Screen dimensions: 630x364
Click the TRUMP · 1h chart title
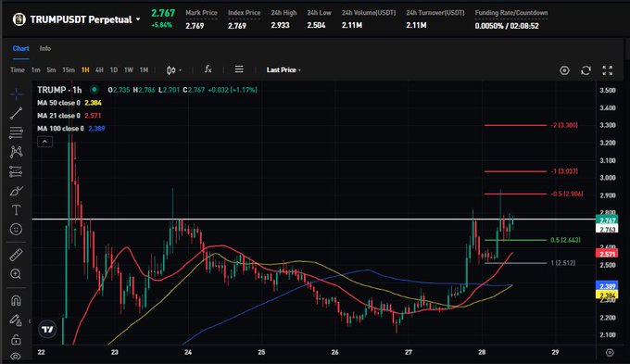59,90
